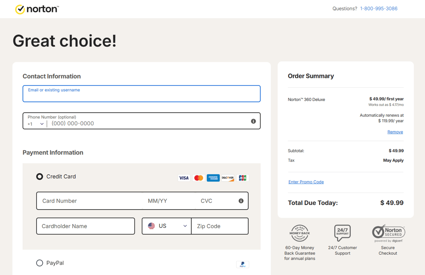
Task: Click the Visa card icon
Action: 184,178
